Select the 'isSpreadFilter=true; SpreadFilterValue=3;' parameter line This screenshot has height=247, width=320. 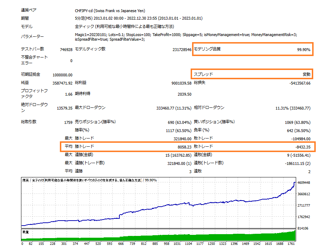[110, 39]
